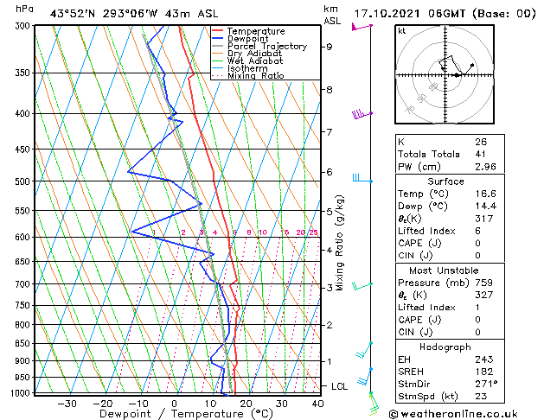This screenshot has width=544, height=420.
Task: Click the "9" km altitude label
Action: pyautogui.click(x=330, y=47)
